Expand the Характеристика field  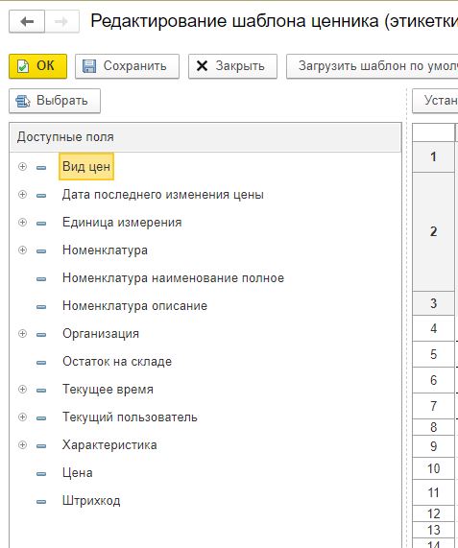click(x=22, y=445)
